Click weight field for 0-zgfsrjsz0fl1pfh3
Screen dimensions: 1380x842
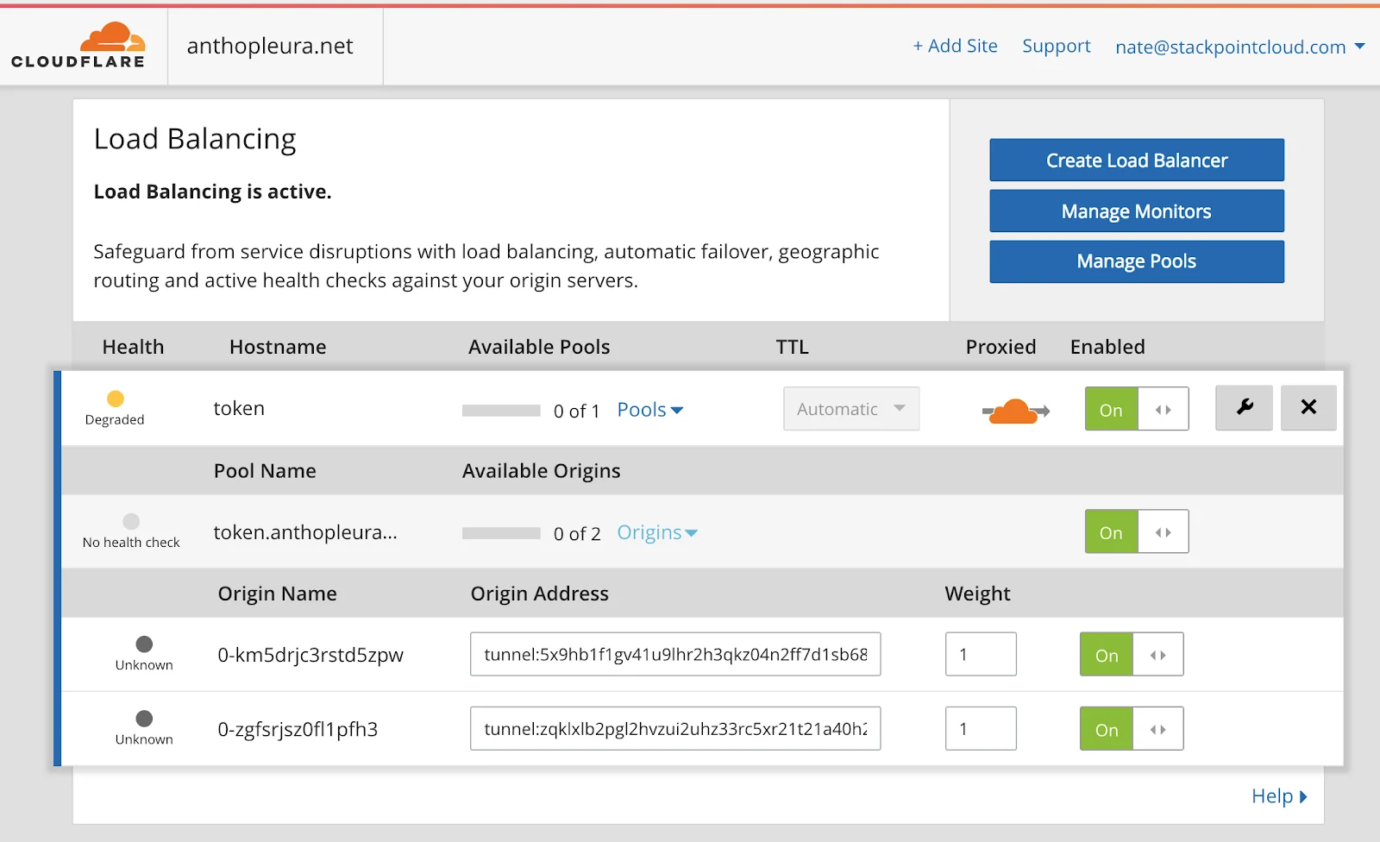pyautogui.click(x=981, y=729)
